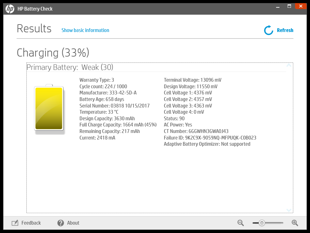Select Serial Number: 03818 10/15/2017 text
Image resolution: width=310 pixels, height=233 pixels.
(x=114, y=106)
